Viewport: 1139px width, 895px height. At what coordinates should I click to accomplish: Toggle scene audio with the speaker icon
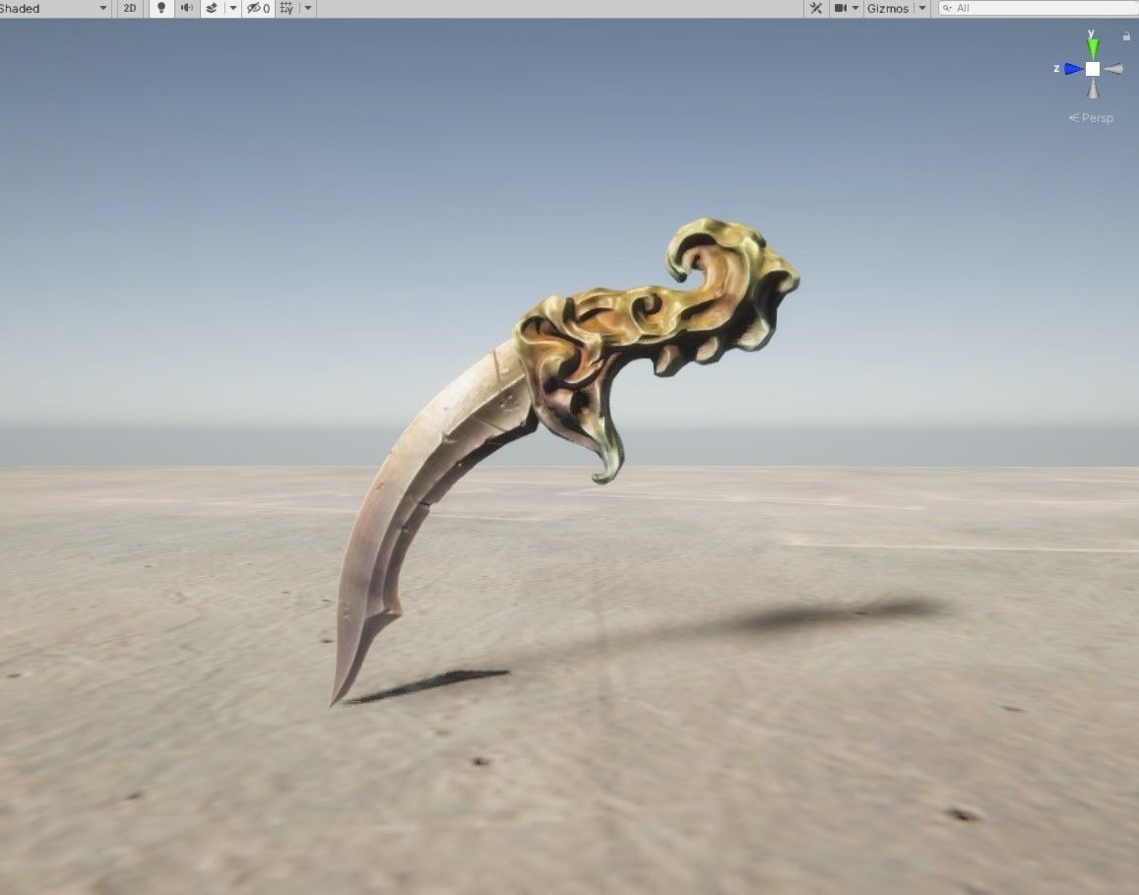tap(187, 9)
